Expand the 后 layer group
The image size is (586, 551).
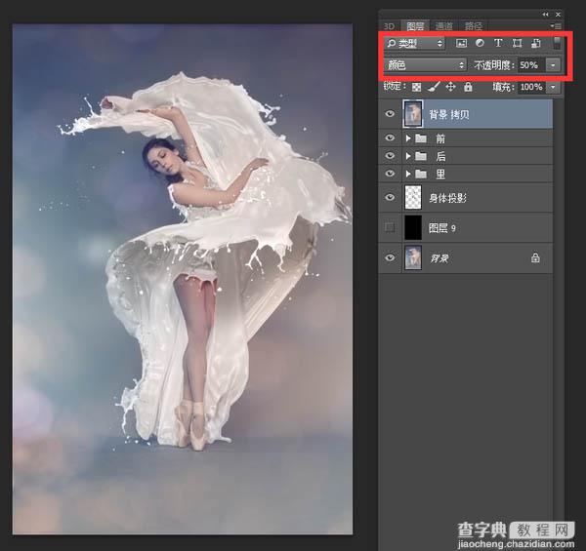point(408,156)
